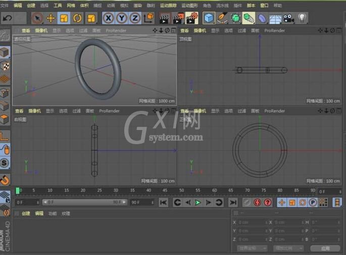The image size is (346, 255).
Task: Open 选项 menu in perspective viewport
Action: click(x=70, y=31)
